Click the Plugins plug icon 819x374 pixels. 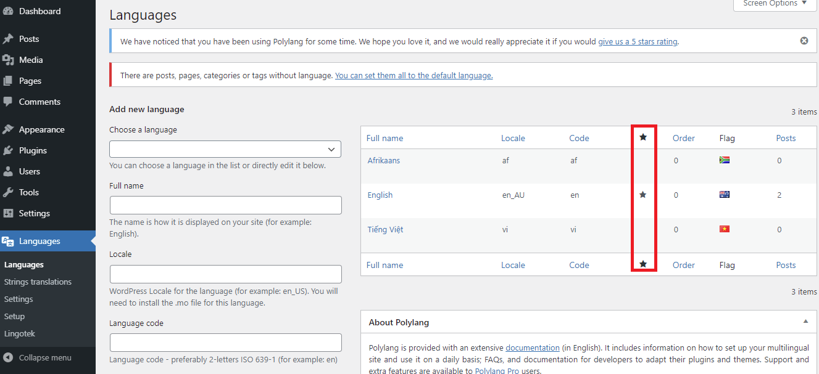click(8, 150)
